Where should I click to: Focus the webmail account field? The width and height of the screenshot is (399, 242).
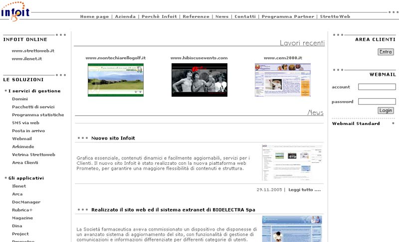377,87
